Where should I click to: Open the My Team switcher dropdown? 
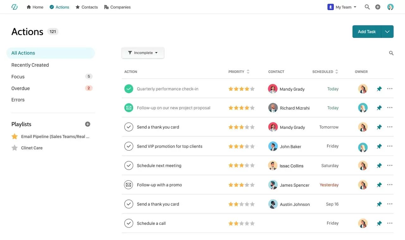click(x=342, y=7)
